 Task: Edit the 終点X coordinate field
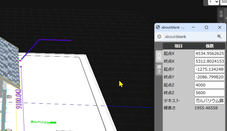(x=209, y=61)
